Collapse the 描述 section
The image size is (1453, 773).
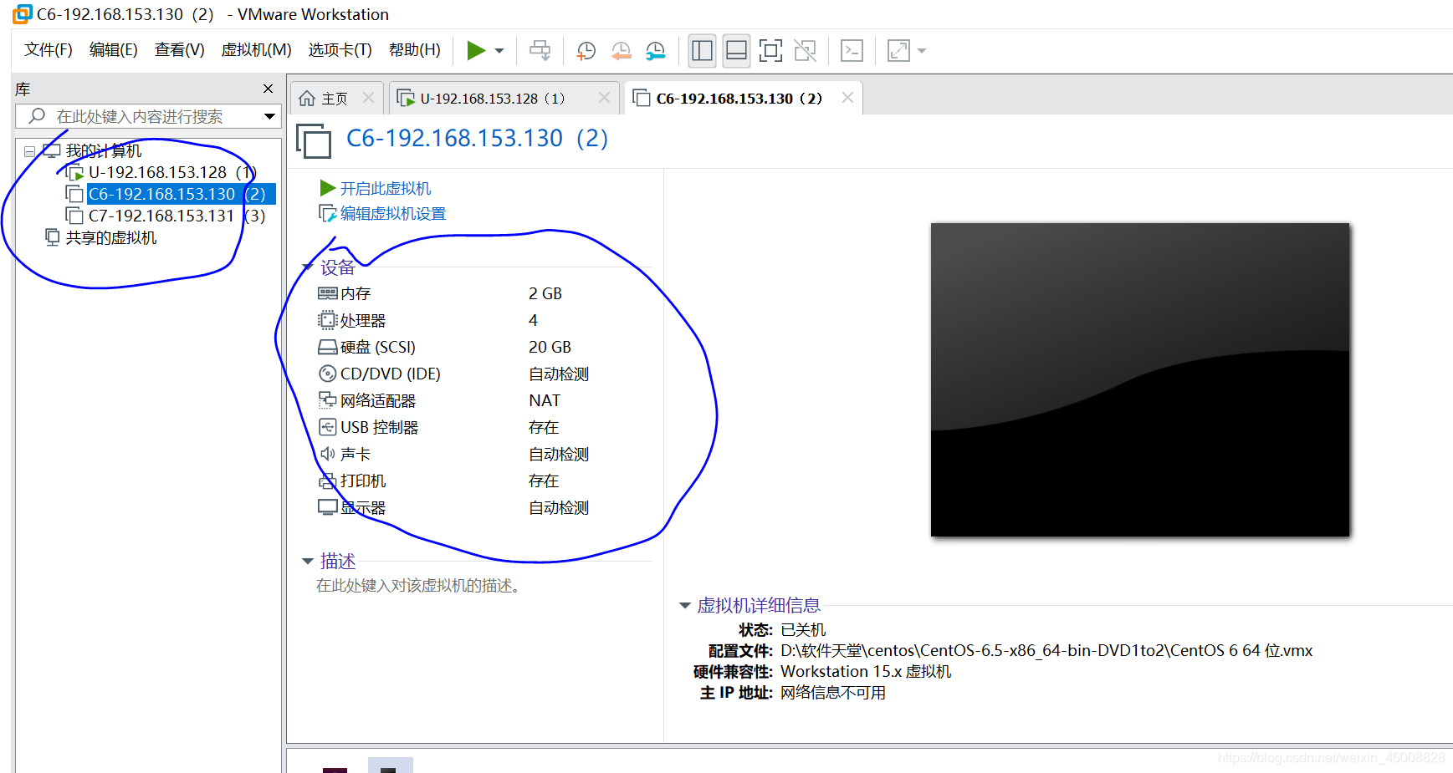point(308,561)
